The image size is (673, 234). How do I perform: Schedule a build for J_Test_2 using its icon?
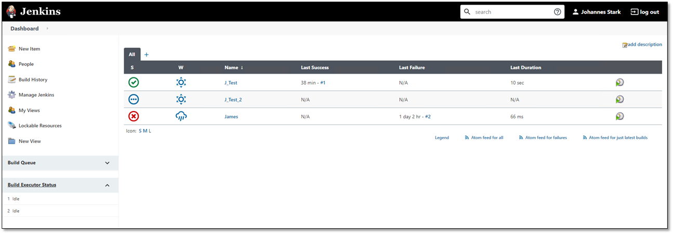coord(619,99)
